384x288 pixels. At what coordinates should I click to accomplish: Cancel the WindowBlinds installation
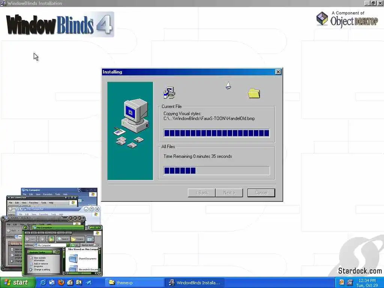(261, 193)
